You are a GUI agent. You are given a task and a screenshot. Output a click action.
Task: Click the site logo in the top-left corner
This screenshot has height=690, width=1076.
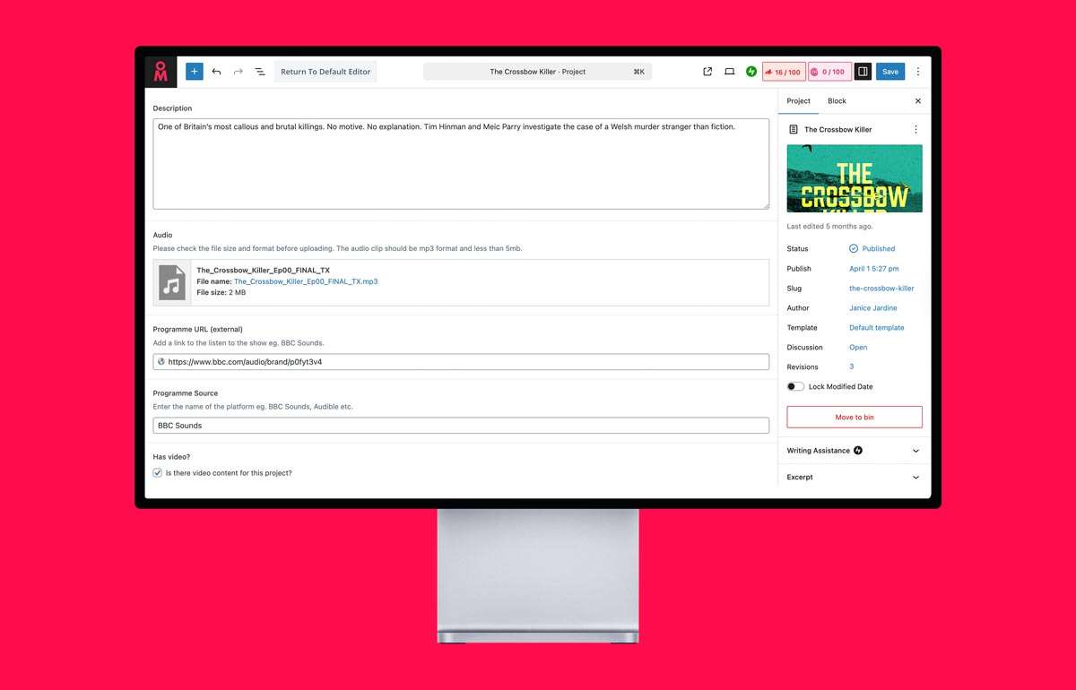tap(161, 72)
